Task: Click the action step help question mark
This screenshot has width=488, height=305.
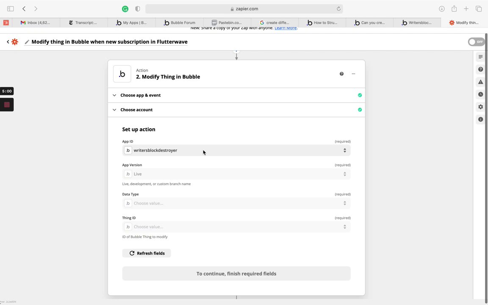Action: [341, 74]
